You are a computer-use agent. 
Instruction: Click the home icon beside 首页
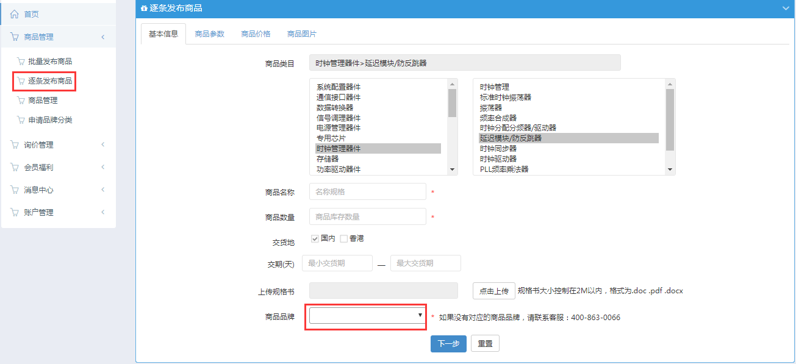(14, 14)
